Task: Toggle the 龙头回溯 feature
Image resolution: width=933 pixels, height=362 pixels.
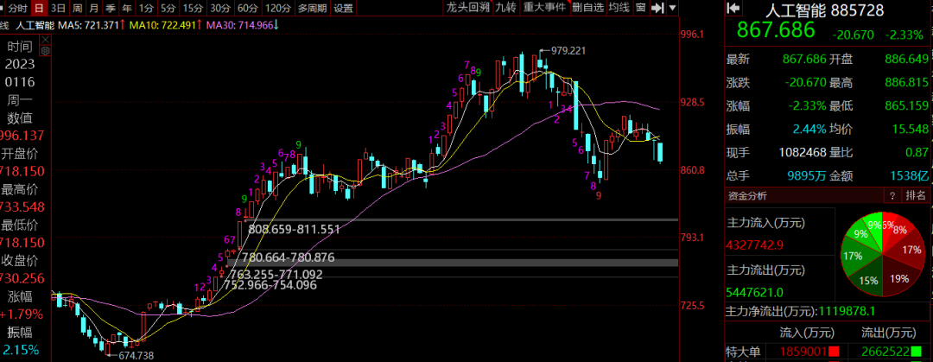Action: (469, 7)
